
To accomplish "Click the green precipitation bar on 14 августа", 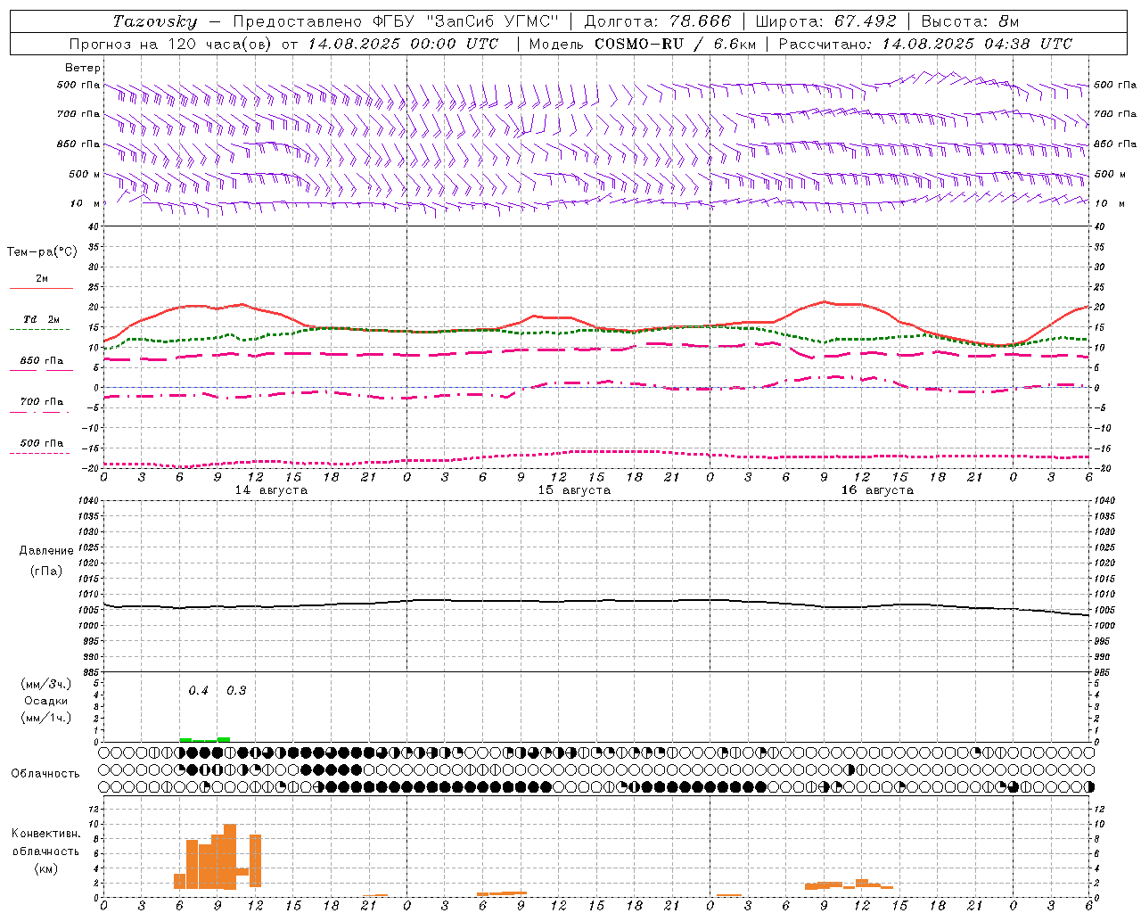I will pos(204,739).
